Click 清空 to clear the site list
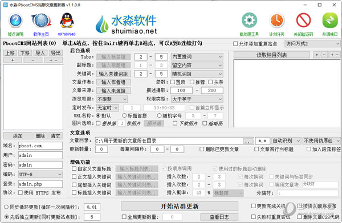The height and width of the screenshot is (223, 342). 55,136
